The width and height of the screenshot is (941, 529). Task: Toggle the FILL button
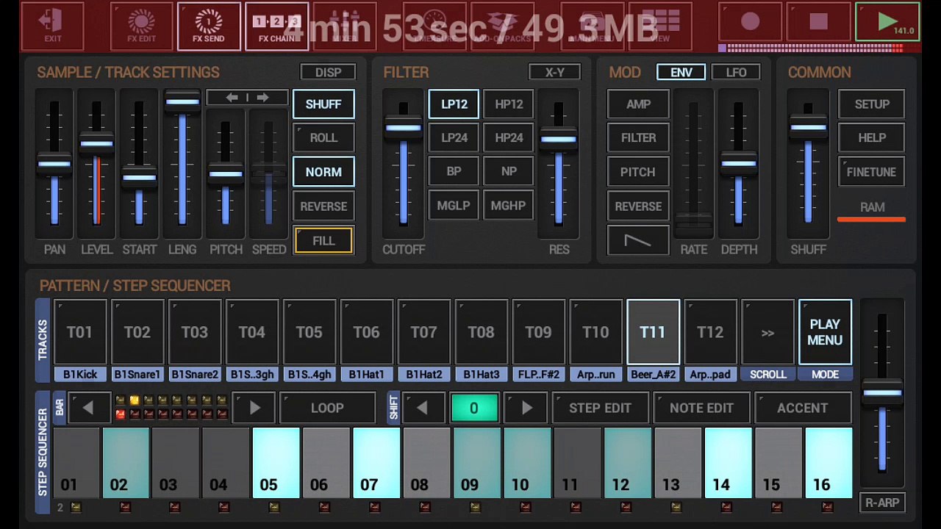pyautogui.click(x=323, y=241)
